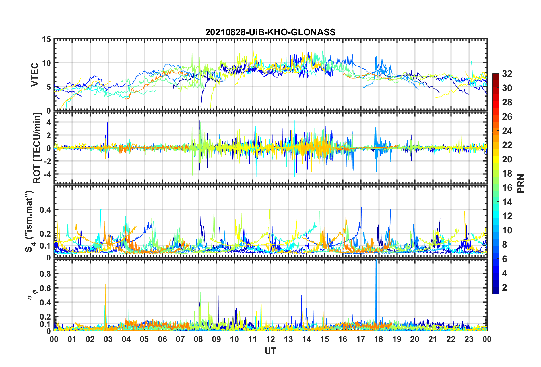Select colorbar tick label 4
Viewport: 541px width, 367px height.
coord(505,273)
